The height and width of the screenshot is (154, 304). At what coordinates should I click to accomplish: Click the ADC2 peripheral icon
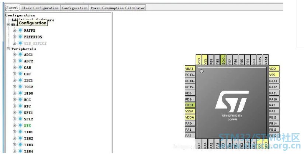[20, 61]
